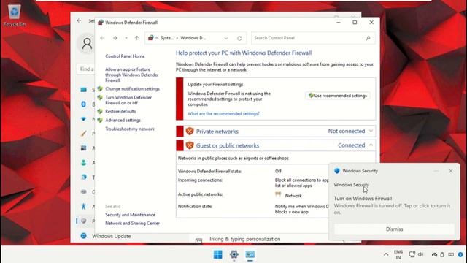This screenshot has height=263, width=467.
Task: Click Windows Defender Firewall title bar icon
Action: coord(101,23)
